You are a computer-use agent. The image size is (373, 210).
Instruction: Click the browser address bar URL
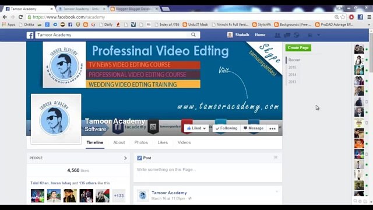tap(69, 17)
